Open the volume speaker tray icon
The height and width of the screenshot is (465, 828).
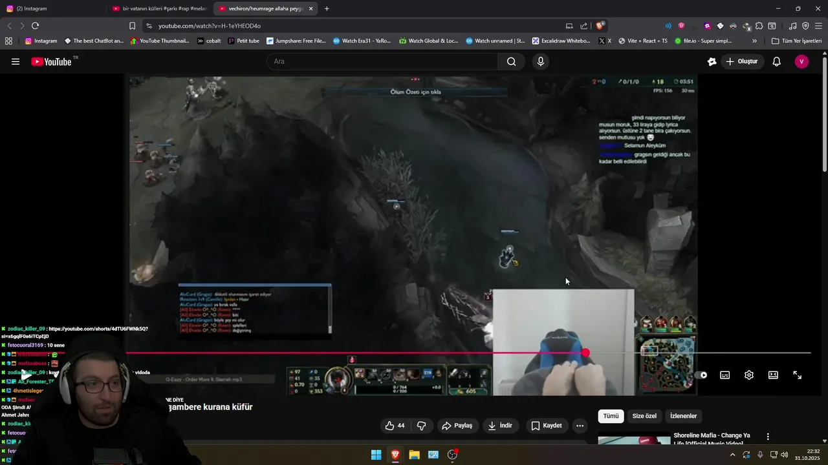(x=785, y=455)
